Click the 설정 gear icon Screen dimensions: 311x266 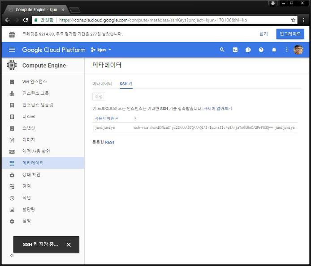12,221
